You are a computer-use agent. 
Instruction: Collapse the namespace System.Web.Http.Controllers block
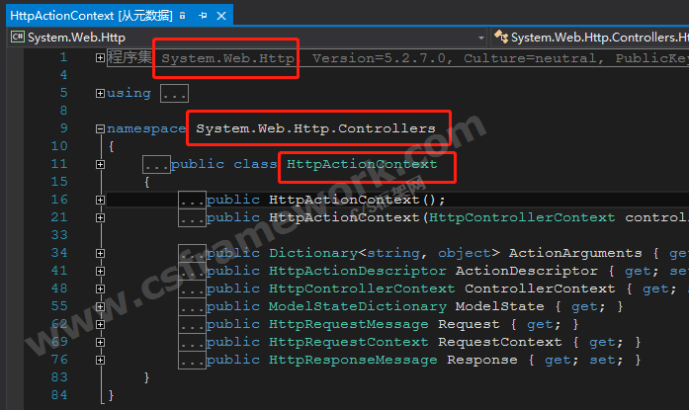[100, 128]
